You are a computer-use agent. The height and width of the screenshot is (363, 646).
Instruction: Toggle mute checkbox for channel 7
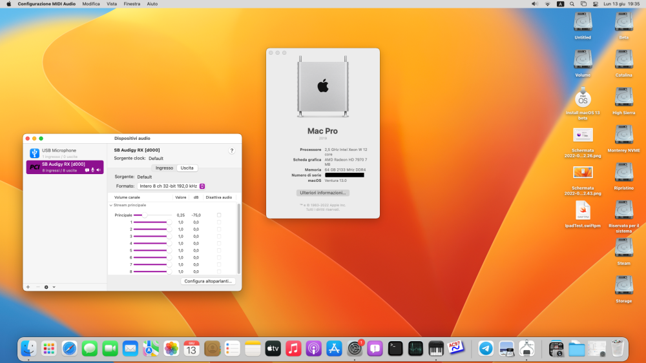[219, 264]
